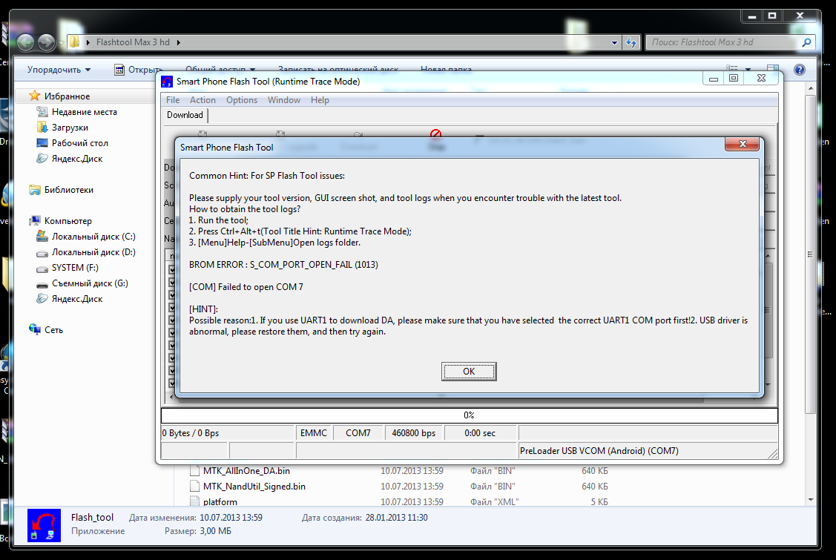The image size is (836, 560).
Task: Click the Smart Phone Flash Tool title icon
Action: (x=167, y=81)
